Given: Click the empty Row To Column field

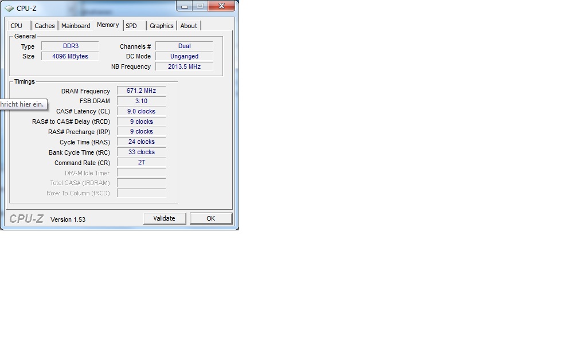Looking at the screenshot, I should click(141, 193).
